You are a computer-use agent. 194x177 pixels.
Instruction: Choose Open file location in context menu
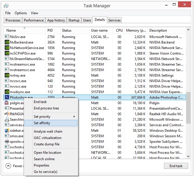47,153
